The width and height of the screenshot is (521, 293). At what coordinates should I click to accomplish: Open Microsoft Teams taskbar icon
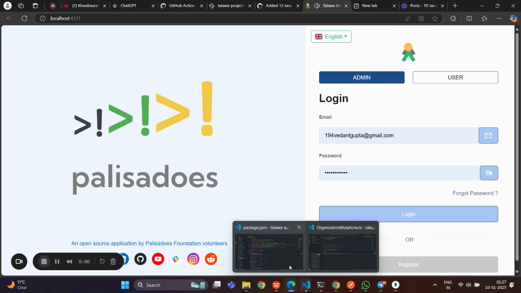coord(231,285)
